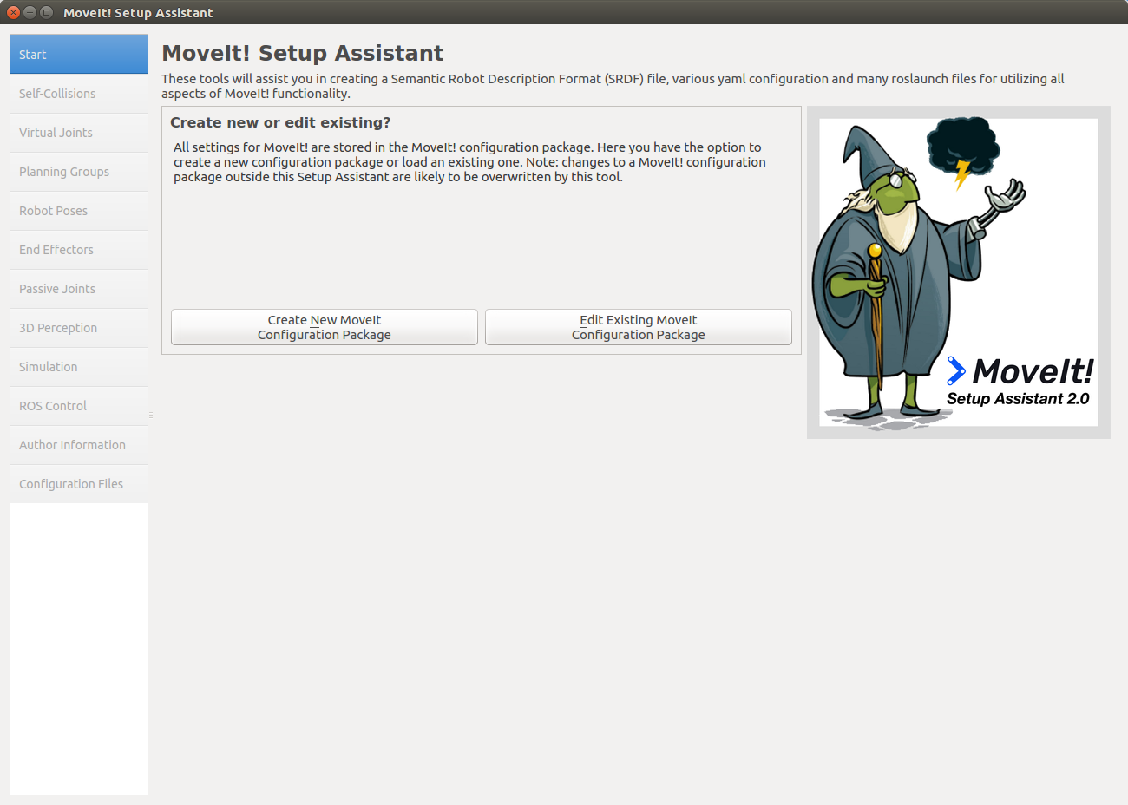Viewport: 1128px width, 805px height.
Task: Click the 'Create new or edit existing?' heading
Action: pos(280,122)
